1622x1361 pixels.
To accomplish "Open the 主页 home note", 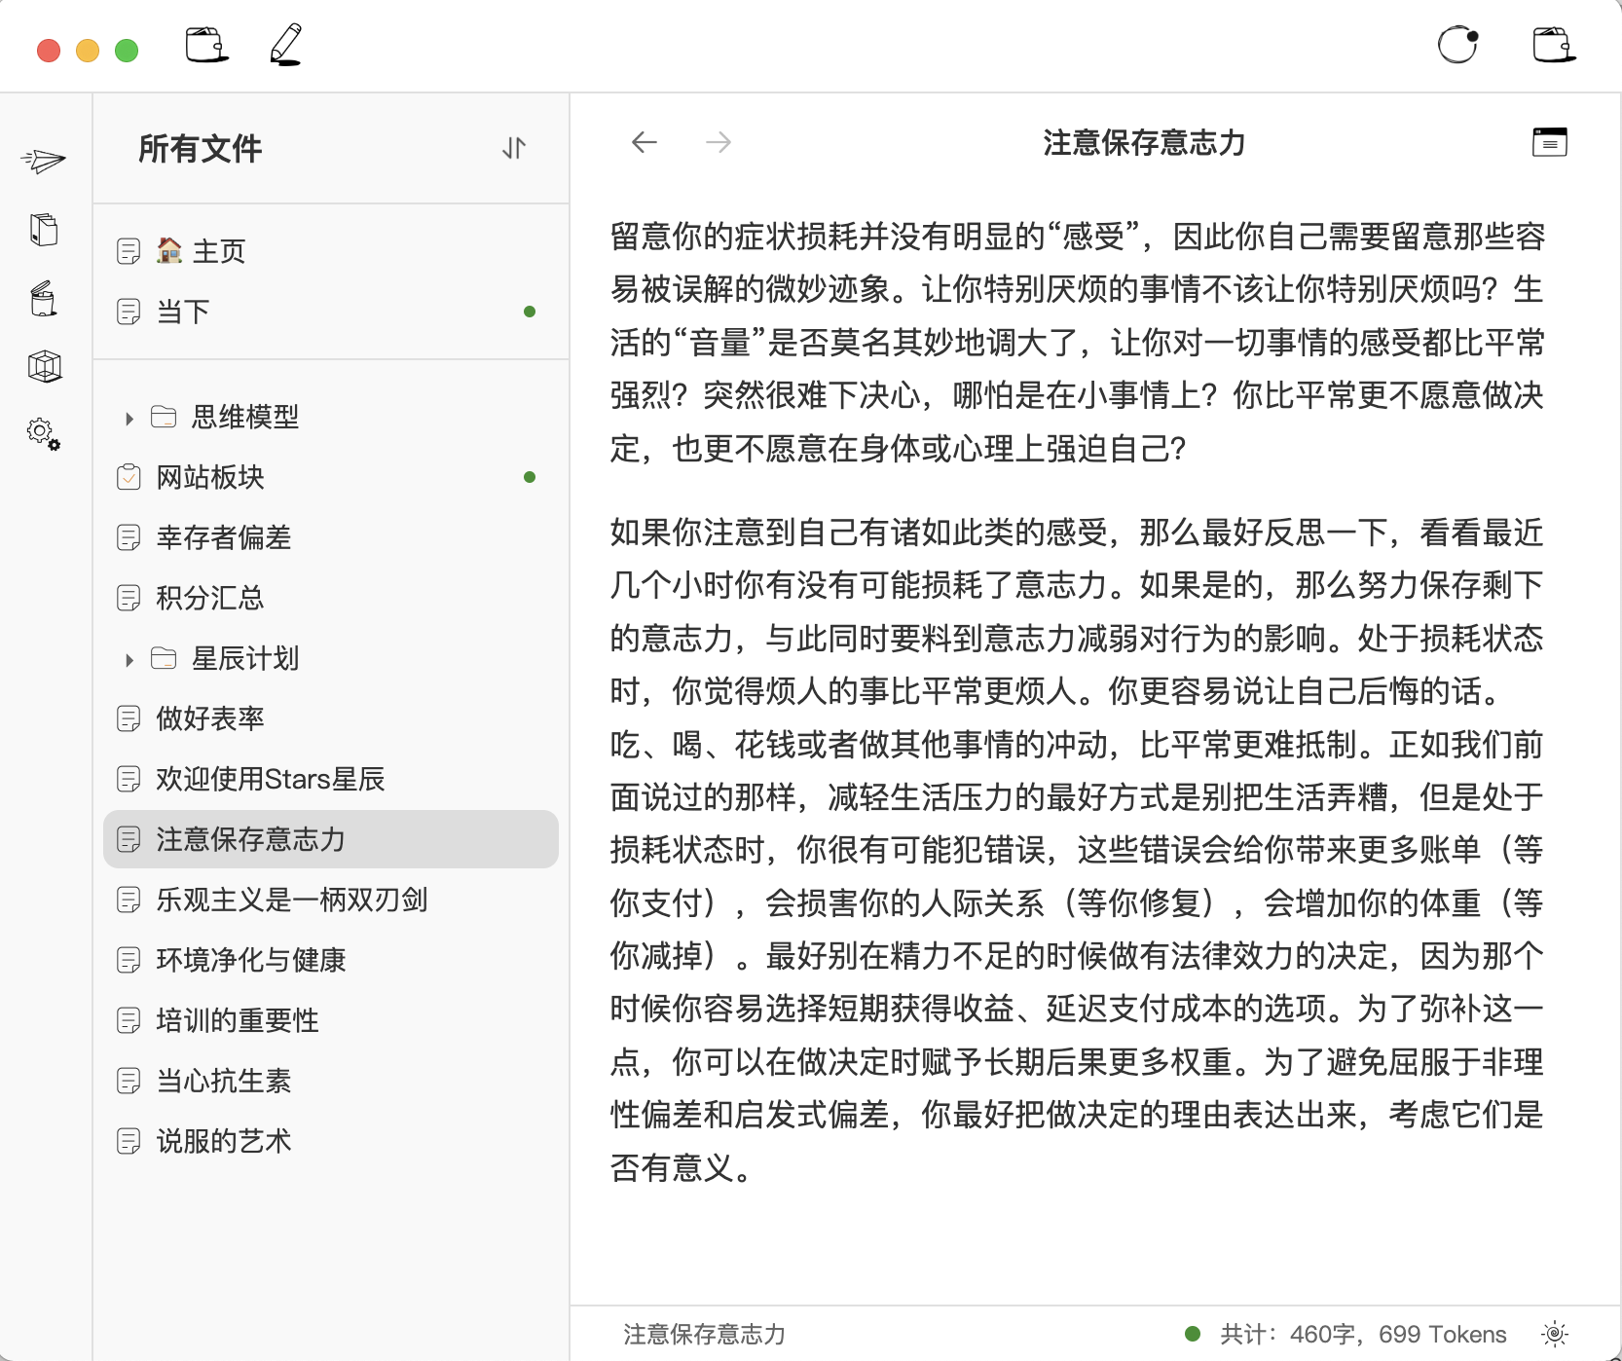I will pos(218,251).
